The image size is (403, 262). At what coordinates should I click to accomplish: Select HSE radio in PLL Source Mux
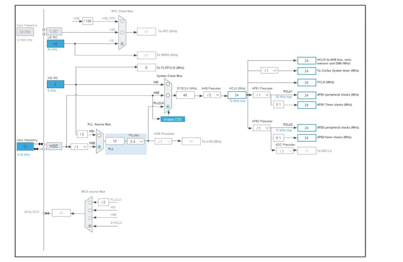[99, 147]
